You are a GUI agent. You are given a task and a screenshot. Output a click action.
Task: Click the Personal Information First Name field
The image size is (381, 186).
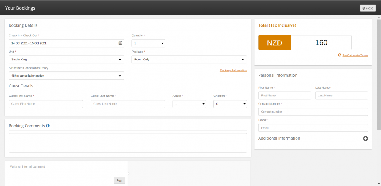coord(284,95)
